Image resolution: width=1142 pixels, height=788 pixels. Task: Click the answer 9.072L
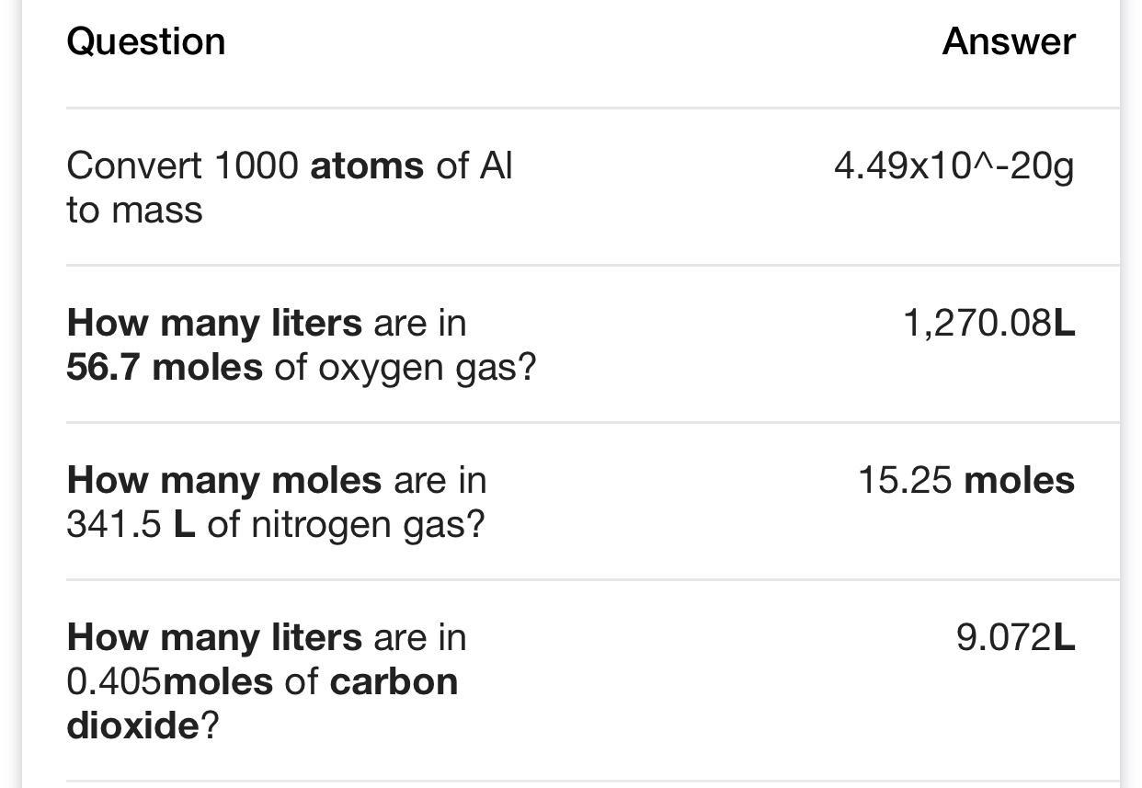pyautogui.click(x=1015, y=637)
